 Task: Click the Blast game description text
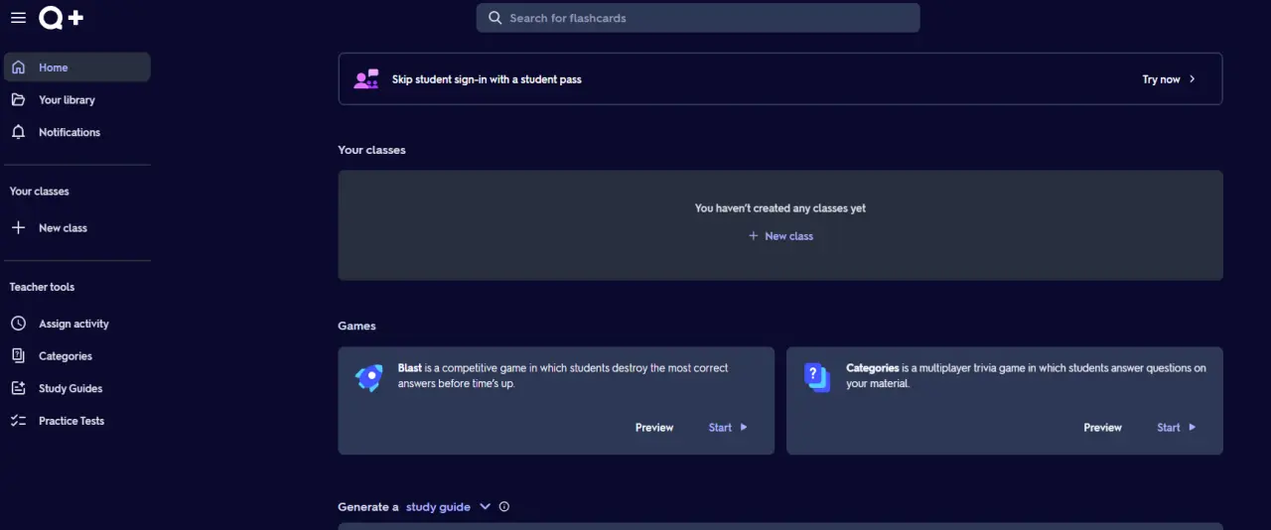(563, 375)
